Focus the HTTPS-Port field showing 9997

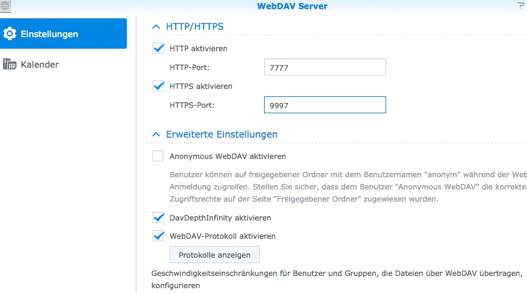pyautogui.click(x=324, y=105)
